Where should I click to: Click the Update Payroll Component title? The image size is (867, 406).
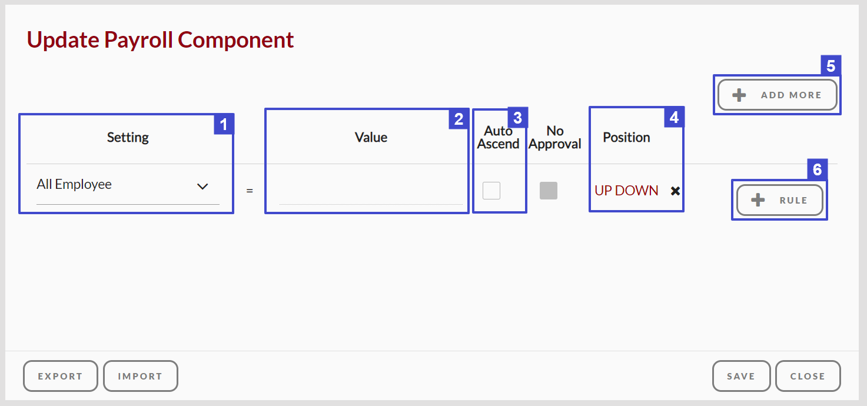[161, 40]
